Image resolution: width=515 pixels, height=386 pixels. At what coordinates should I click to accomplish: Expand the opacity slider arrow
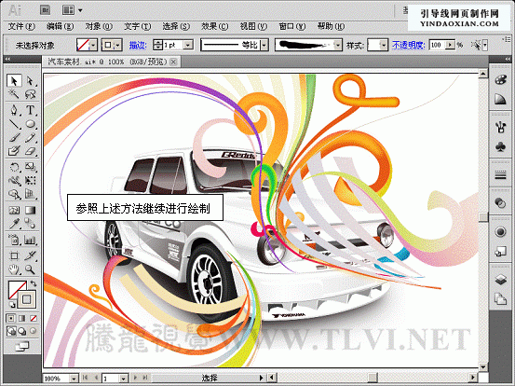pos(451,45)
